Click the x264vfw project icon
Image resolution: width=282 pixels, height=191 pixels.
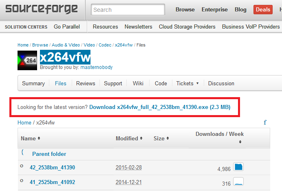(x=27, y=60)
